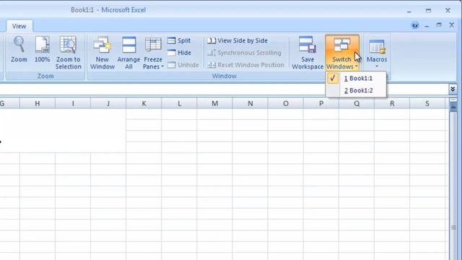
Task: Select column P header
Action: [321, 103]
